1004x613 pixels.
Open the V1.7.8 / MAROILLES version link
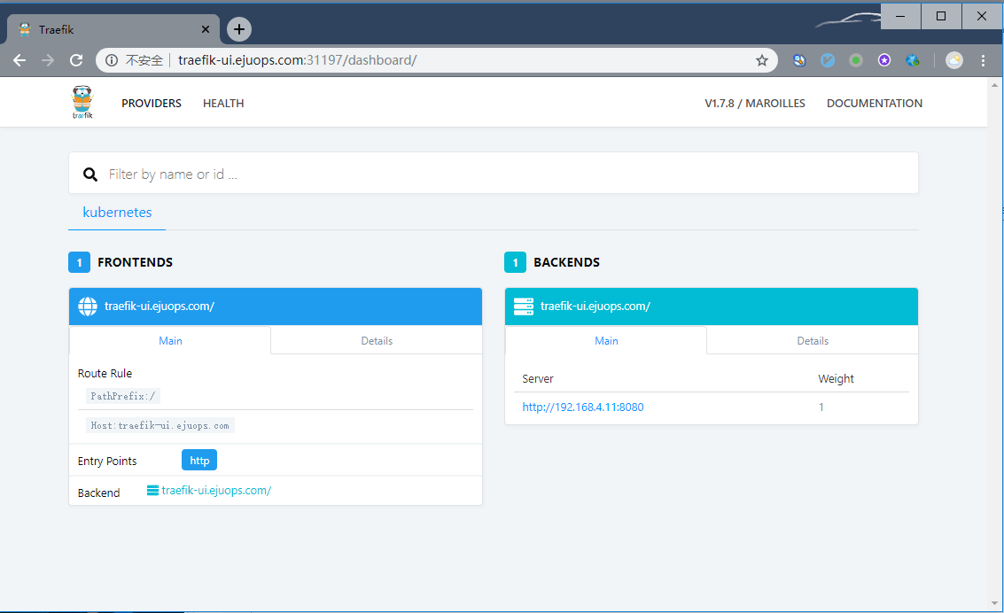click(x=755, y=103)
